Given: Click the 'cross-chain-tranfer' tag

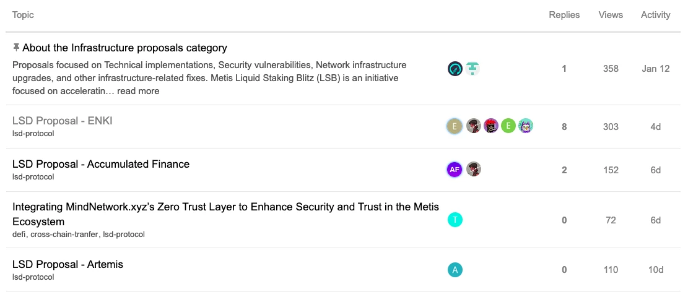Looking at the screenshot, I should [65, 235].
